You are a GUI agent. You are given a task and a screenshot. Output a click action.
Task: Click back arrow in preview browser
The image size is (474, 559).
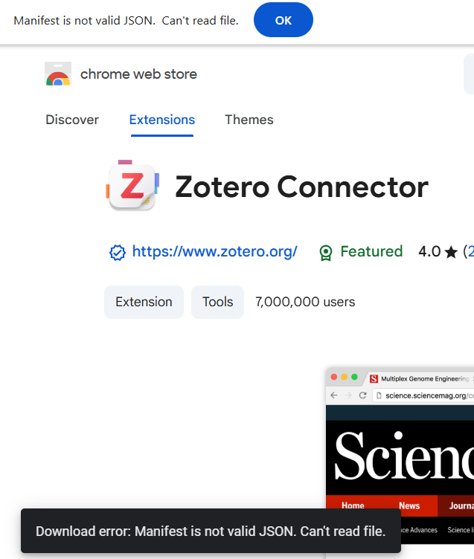tap(334, 395)
